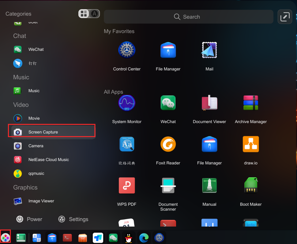Launch Terminal from the dock

coord(67,238)
